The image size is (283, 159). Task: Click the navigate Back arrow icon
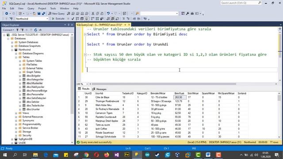click(x=7, y=14)
